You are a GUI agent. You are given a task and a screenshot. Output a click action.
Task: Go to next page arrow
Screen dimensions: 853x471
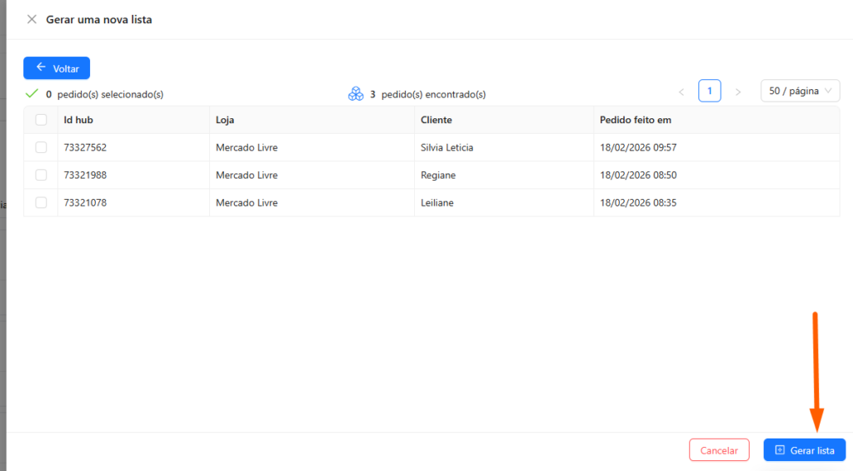pos(737,92)
